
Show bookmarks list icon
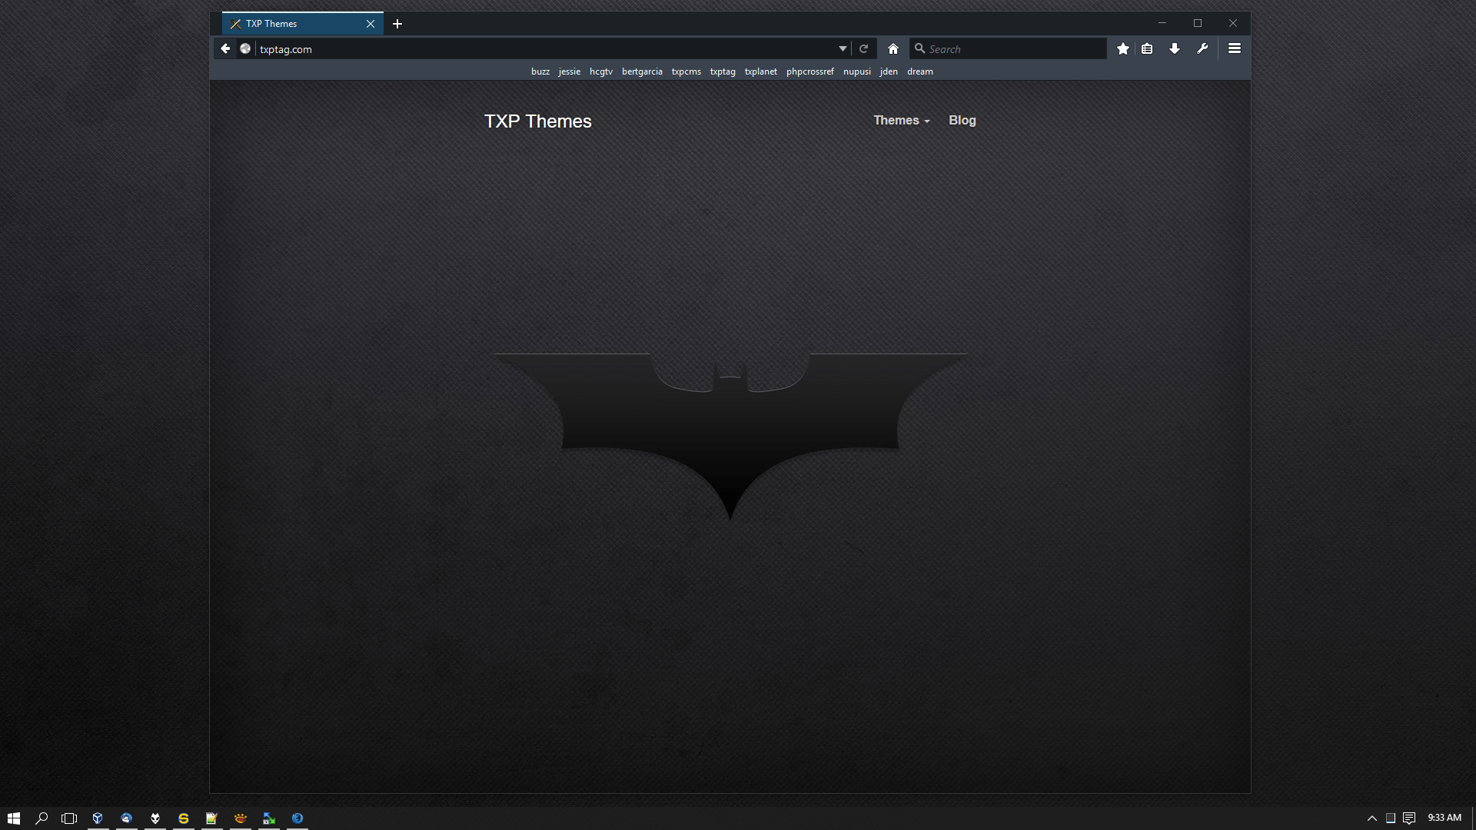click(1147, 48)
